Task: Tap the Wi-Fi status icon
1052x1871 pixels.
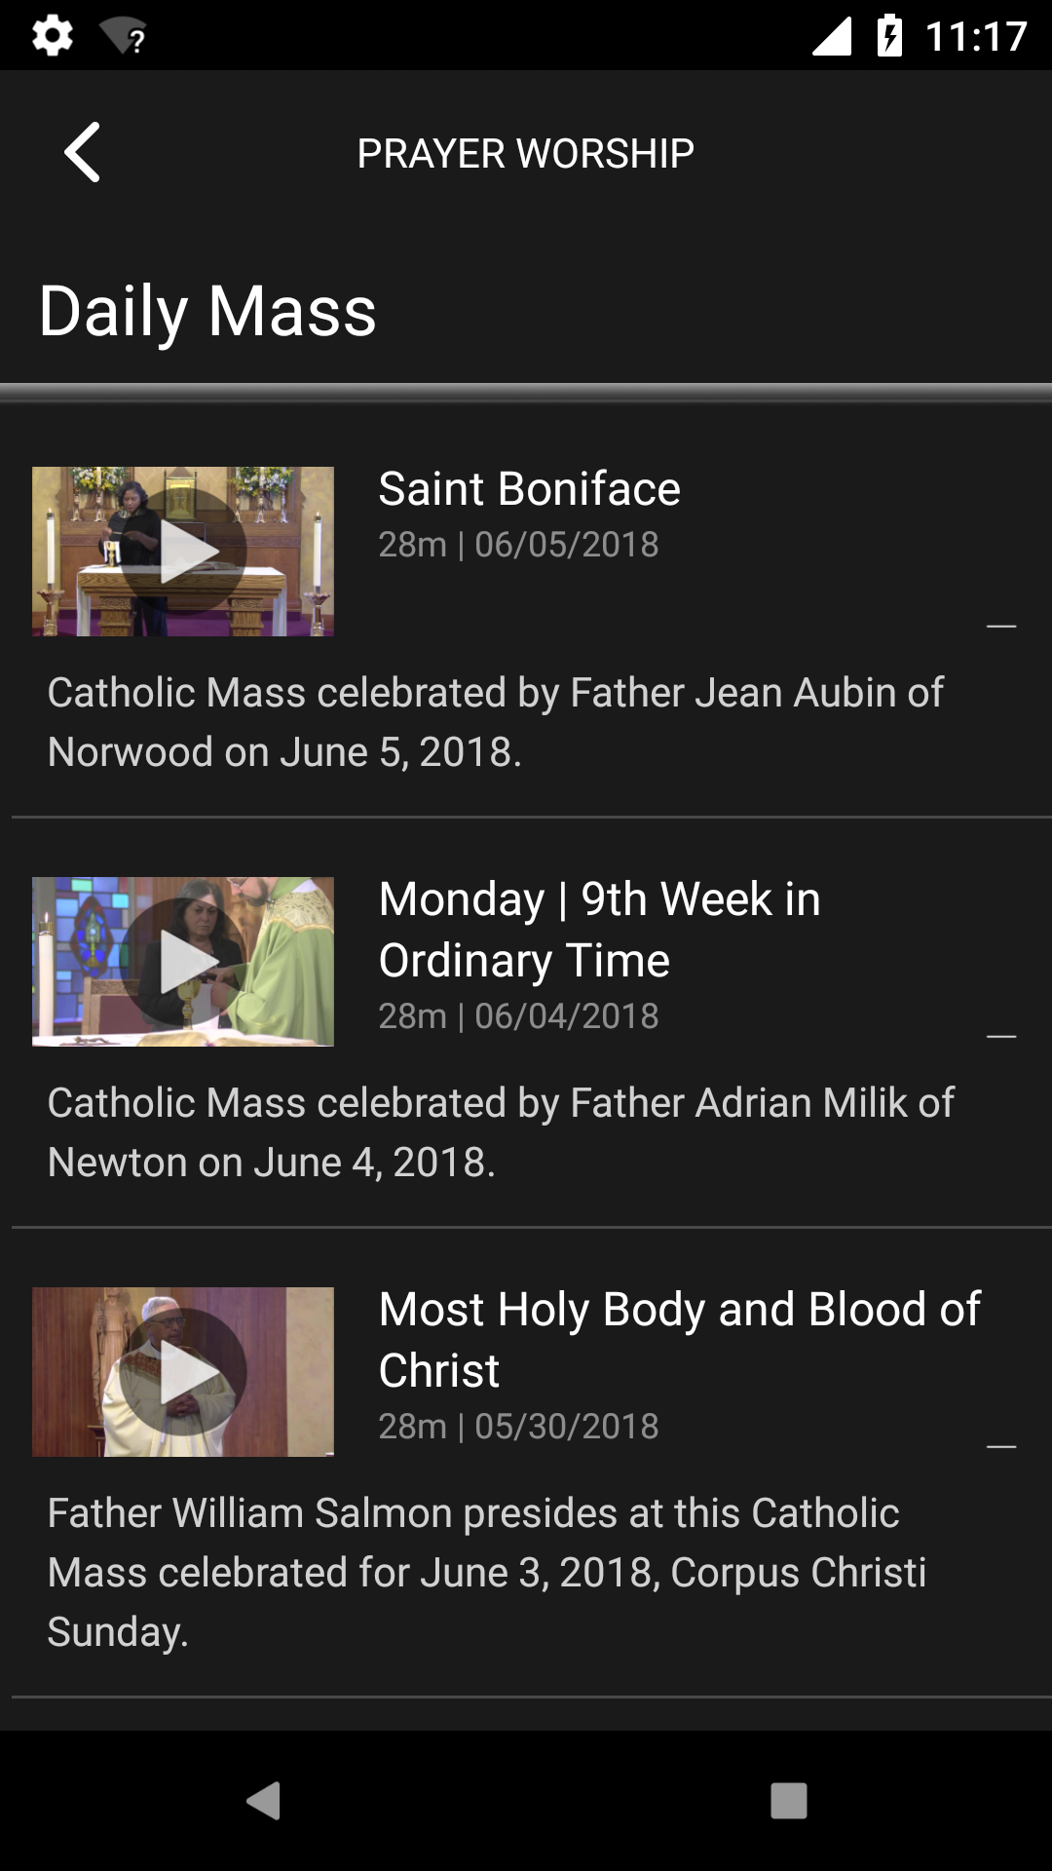Action: [x=124, y=37]
